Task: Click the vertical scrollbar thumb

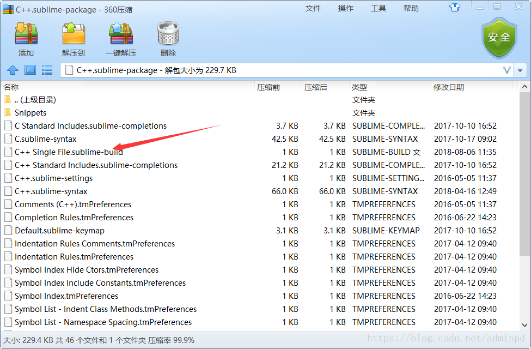Action: click(x=524, y=173)
